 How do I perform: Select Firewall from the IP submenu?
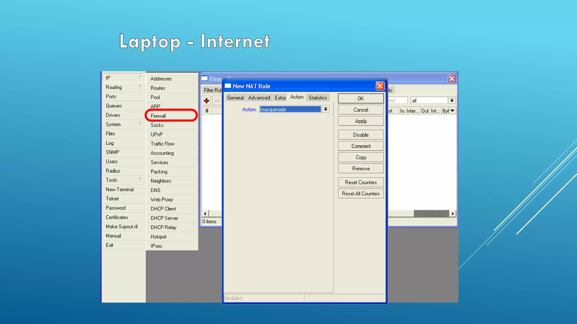click(x=158, y=116)
